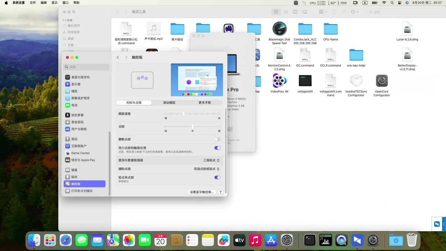The height and width of the screenshot is (251, 446).
Task: Open Game Center settings
Action: click(x=80, y=153)
